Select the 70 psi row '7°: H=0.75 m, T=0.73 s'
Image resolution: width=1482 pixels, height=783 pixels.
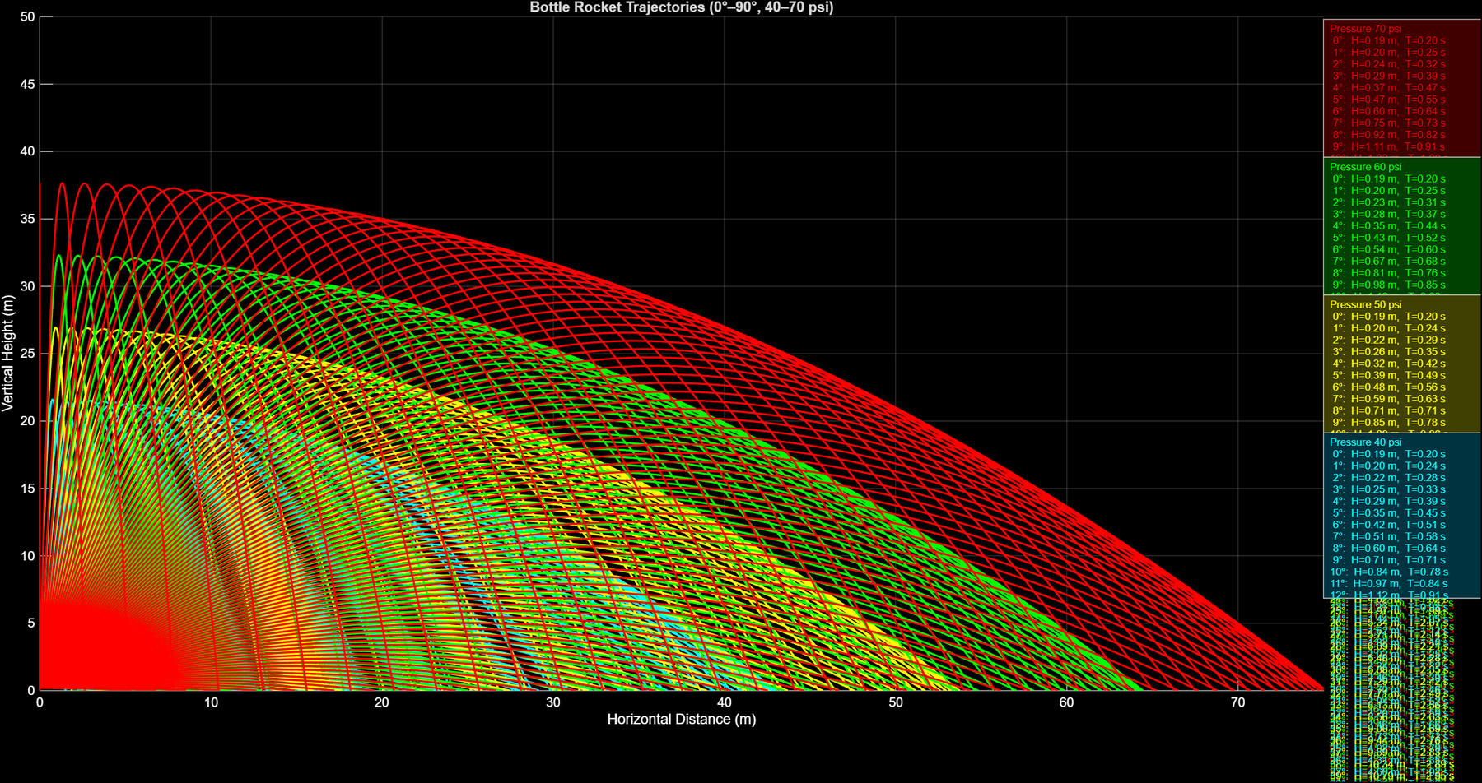1389,123
